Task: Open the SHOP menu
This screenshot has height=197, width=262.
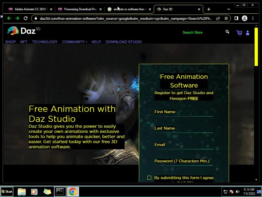Action: click(x=10, y=42)
